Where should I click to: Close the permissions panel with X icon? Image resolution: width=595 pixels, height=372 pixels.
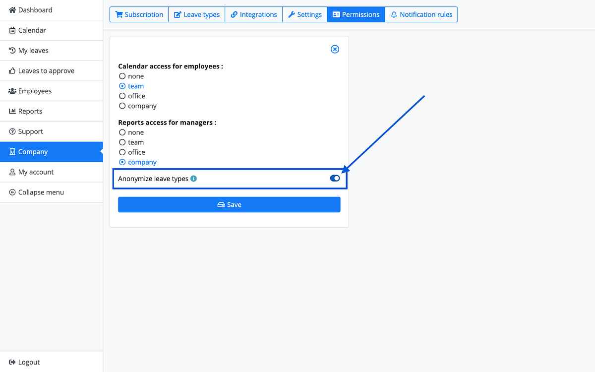point(335,49)
